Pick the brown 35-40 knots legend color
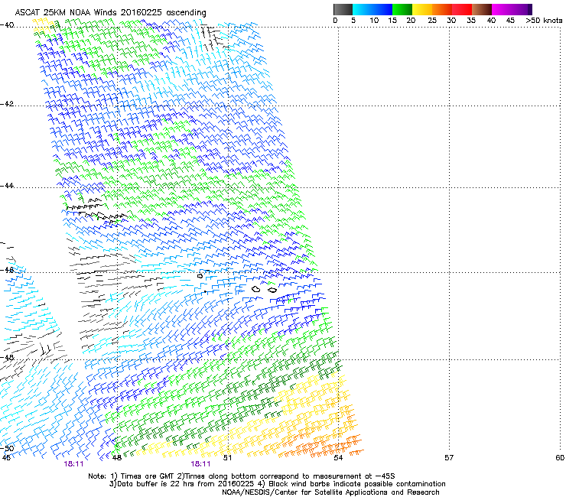The image size is (566, 497). tap(482, 9)
